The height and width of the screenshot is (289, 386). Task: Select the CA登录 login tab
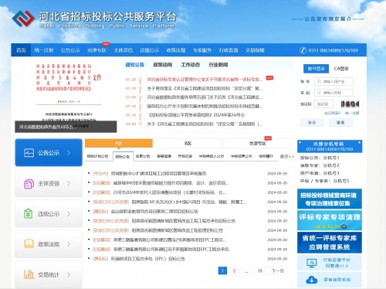341,69
